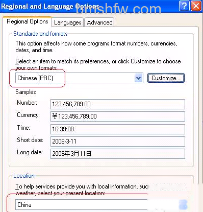Image resolution: width=203 pixels, height=212 pixels.
Task: Click the Currency sample field
Action: (x=118, y=116)
